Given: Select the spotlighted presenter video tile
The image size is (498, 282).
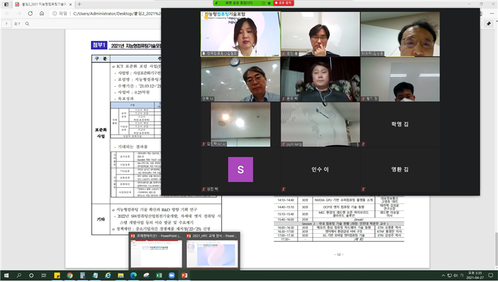Looking at the screenshot, I should 241,34.
